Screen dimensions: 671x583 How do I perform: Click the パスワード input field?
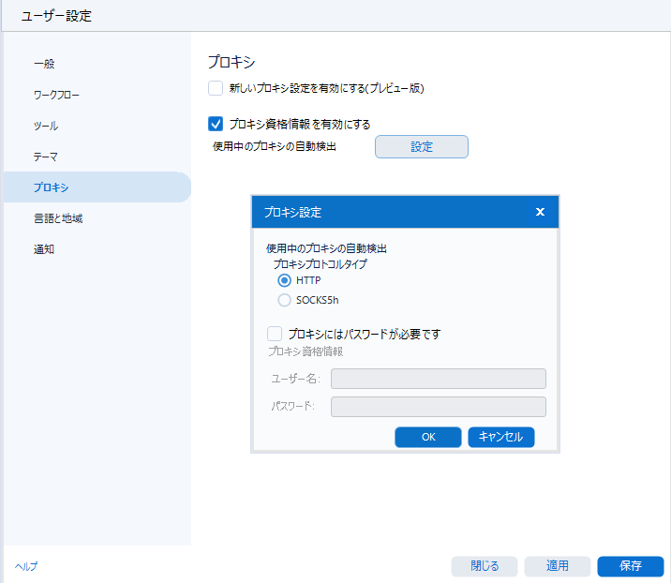(438, 407)
